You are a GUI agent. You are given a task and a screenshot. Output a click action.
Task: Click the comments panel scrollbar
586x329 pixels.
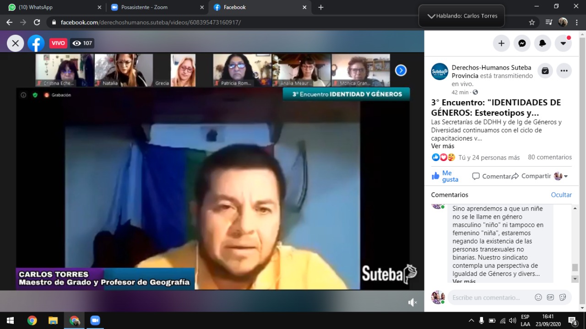pyautogui.click(x=575, y=267)
